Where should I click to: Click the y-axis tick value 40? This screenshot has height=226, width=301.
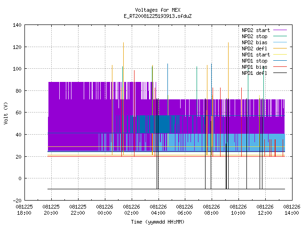pyautogui.click(x=18, y=135)
